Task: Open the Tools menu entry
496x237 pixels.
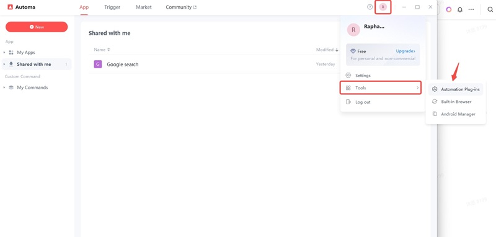Action: click(x=381, y=88)
